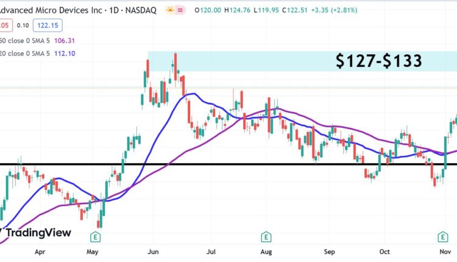Screen dimensions: 457x262
Task: Click the 0.10 spread value
Action: tap(23, 25)
